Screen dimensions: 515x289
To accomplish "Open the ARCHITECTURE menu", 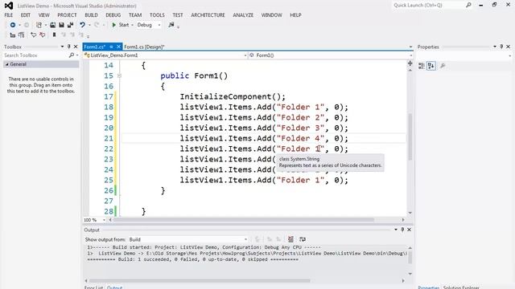I will pyautogui.click(x=208, y=15).
